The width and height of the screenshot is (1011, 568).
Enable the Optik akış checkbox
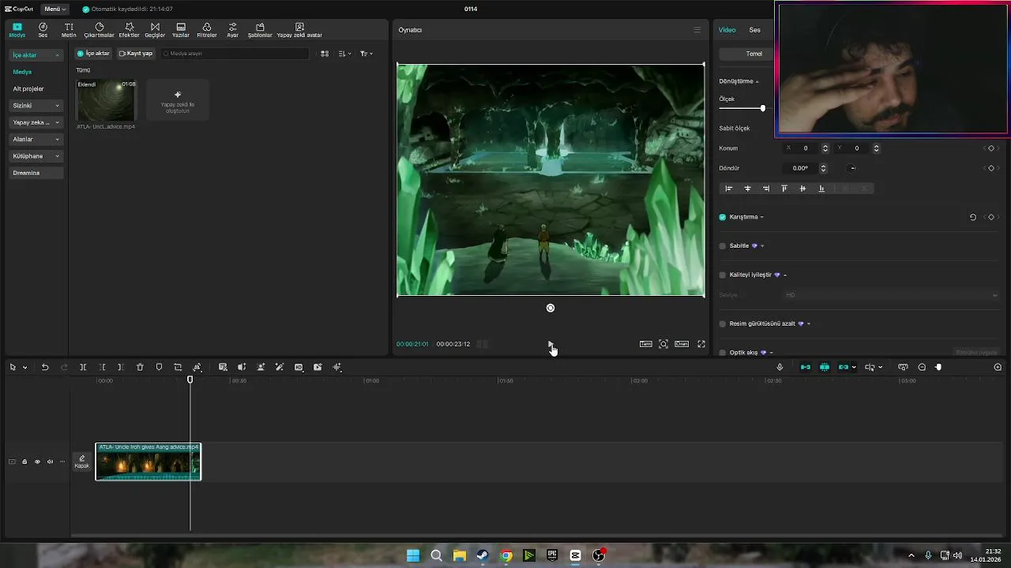point(723,353)
